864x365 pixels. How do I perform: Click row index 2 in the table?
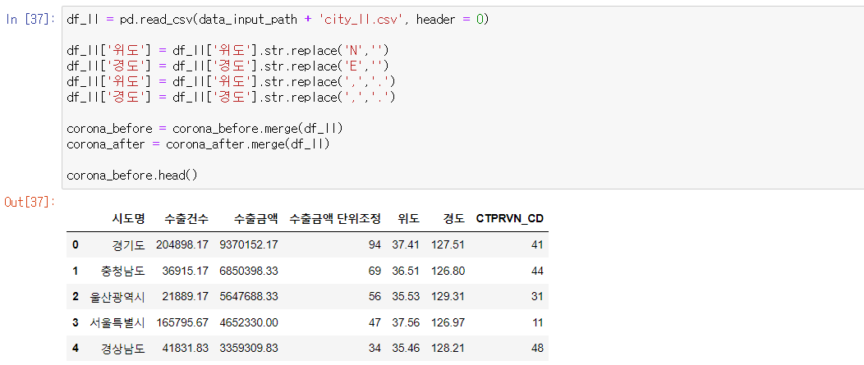pos(76,297)
